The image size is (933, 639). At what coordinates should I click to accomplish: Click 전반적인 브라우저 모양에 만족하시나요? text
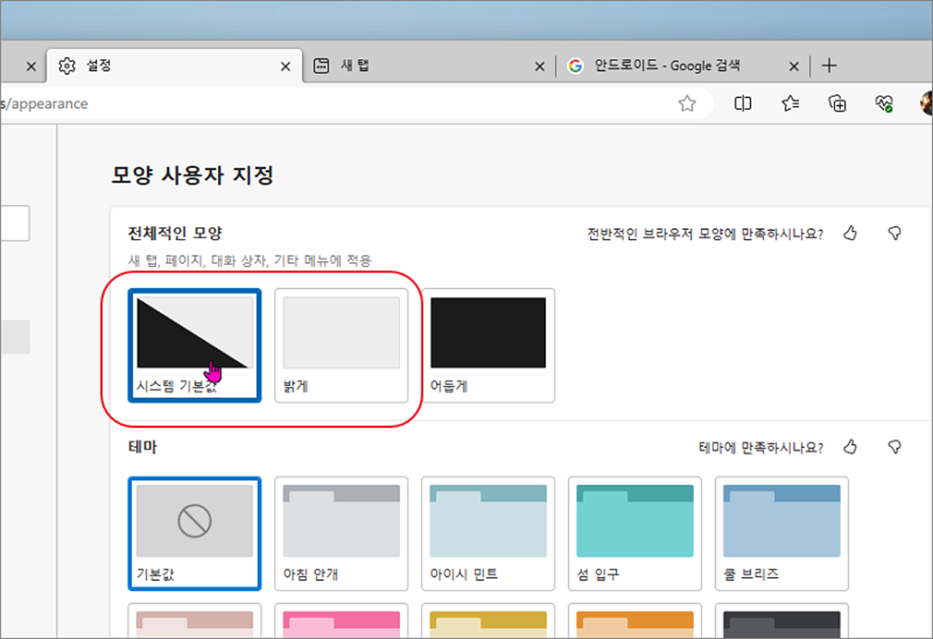click(x=705, y=234)
